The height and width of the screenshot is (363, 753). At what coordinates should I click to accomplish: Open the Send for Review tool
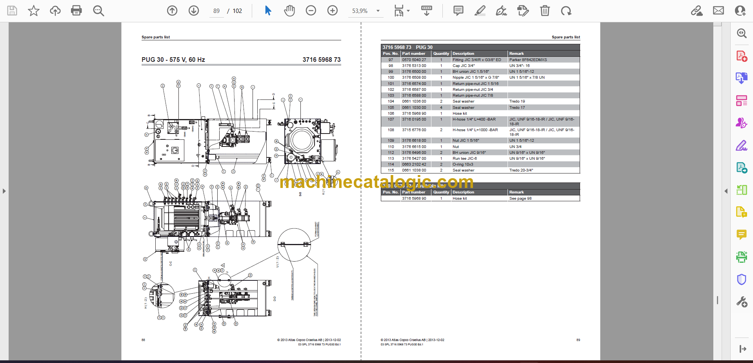[742, 168]
